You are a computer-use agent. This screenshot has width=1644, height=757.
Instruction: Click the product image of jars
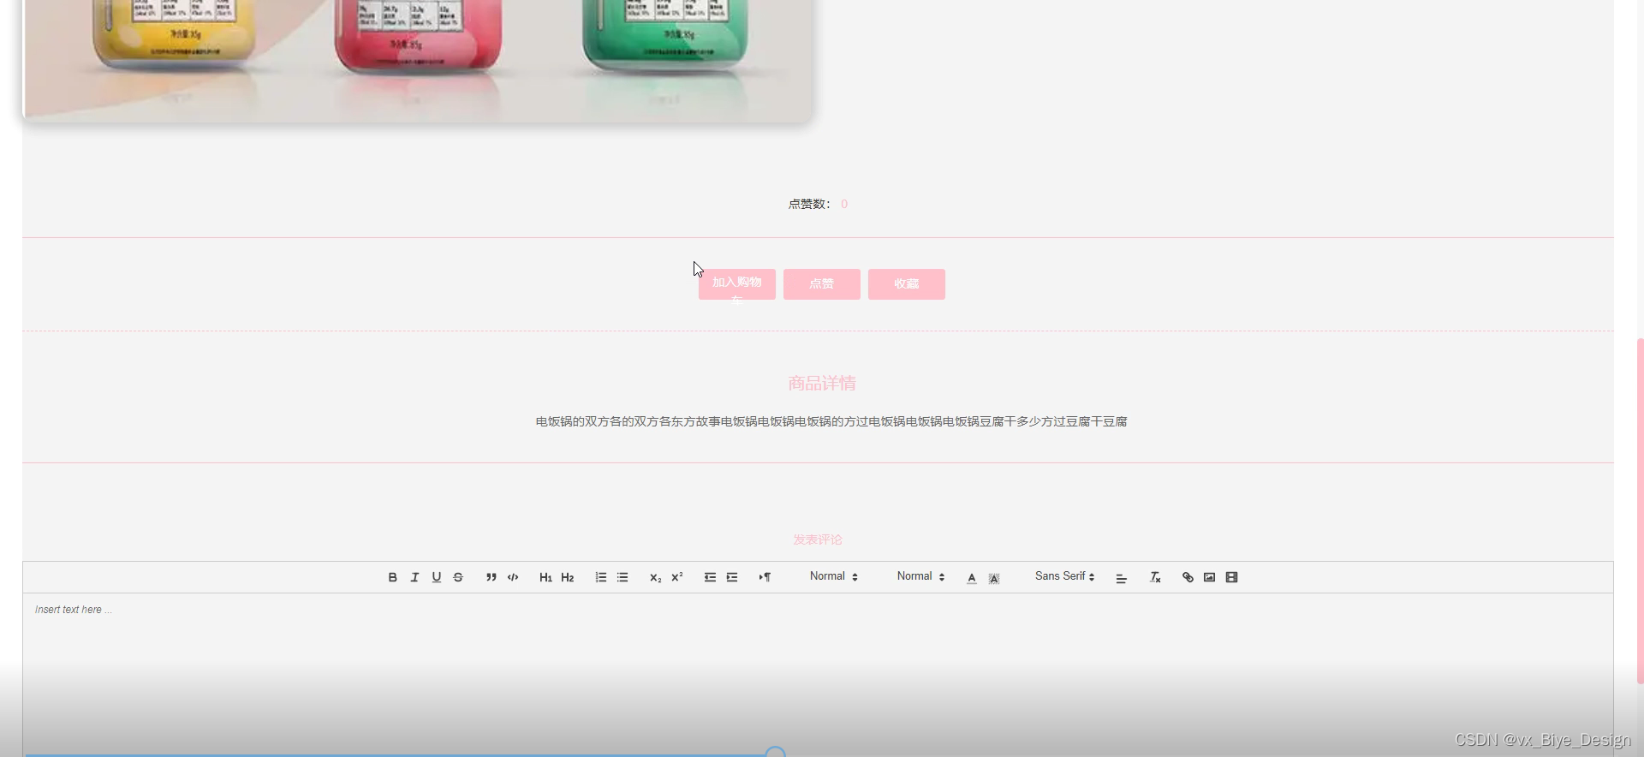tap(418, 59)
